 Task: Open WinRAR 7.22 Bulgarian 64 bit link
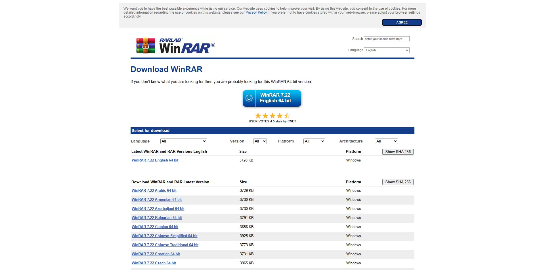pyautogui.click(x=157, y=218)
